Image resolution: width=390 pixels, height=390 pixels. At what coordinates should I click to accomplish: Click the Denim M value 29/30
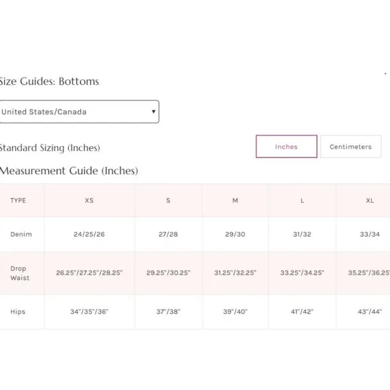tap(235, 234)
